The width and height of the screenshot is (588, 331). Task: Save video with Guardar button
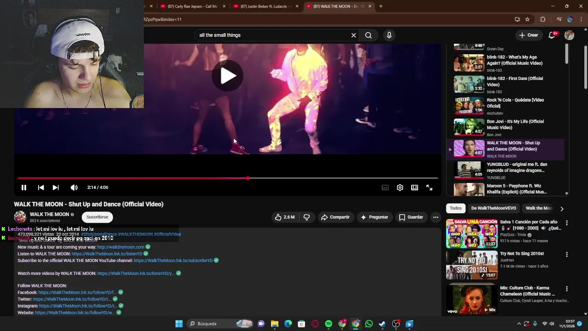pos(411,217)
